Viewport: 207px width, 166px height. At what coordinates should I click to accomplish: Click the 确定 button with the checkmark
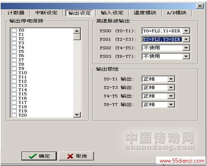point(39,156)
